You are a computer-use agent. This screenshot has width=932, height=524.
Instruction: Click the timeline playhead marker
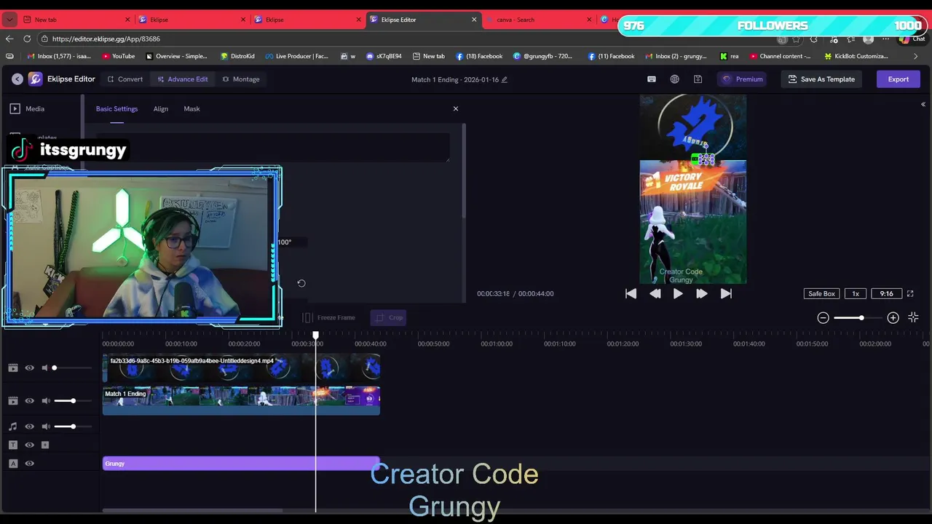[315, 336]
